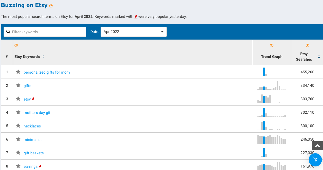Click help icon beside Buzzing on Etsy title

pos(51,6)
